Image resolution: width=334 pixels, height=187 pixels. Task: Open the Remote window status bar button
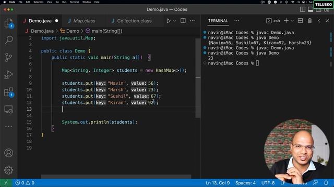coord(6,183)
